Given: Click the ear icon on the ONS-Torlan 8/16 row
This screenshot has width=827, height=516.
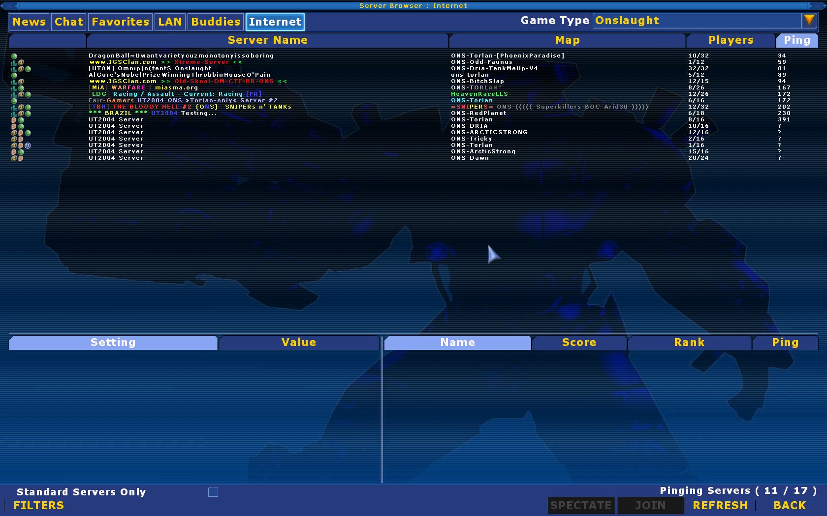Looking at the screenshot, I should point(14,120).
